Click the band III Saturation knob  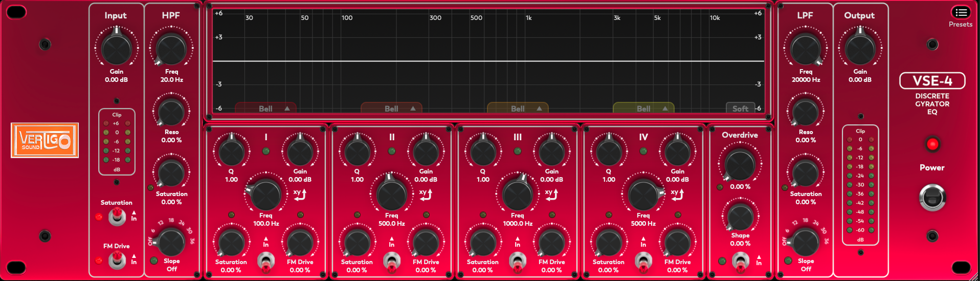pyautogui.click(x=483, y=242)
